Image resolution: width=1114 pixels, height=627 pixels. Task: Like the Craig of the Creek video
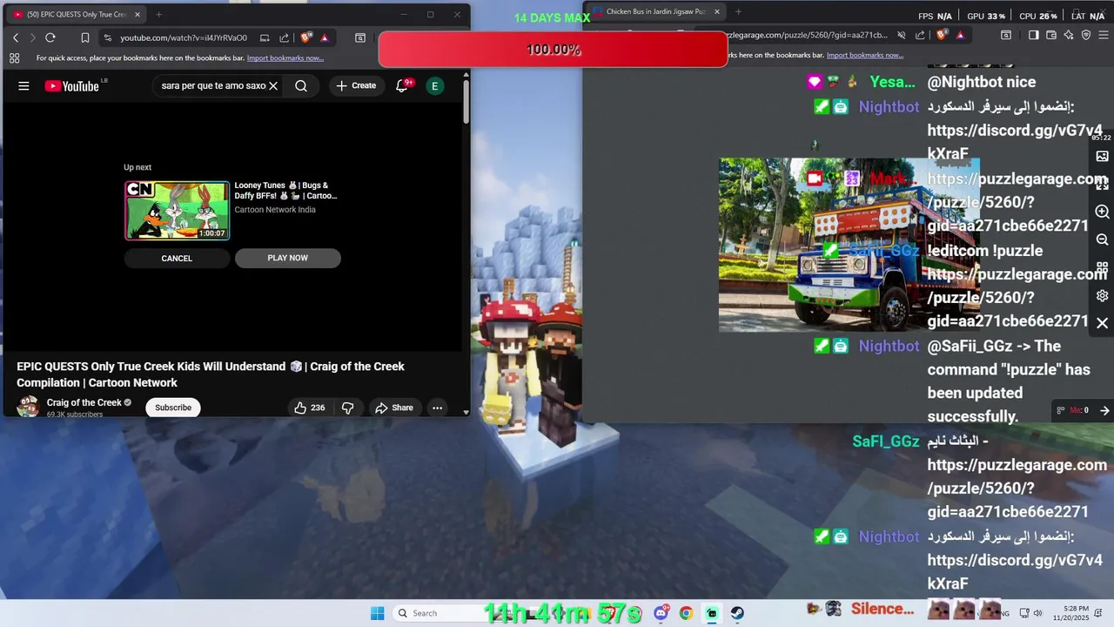312,408
